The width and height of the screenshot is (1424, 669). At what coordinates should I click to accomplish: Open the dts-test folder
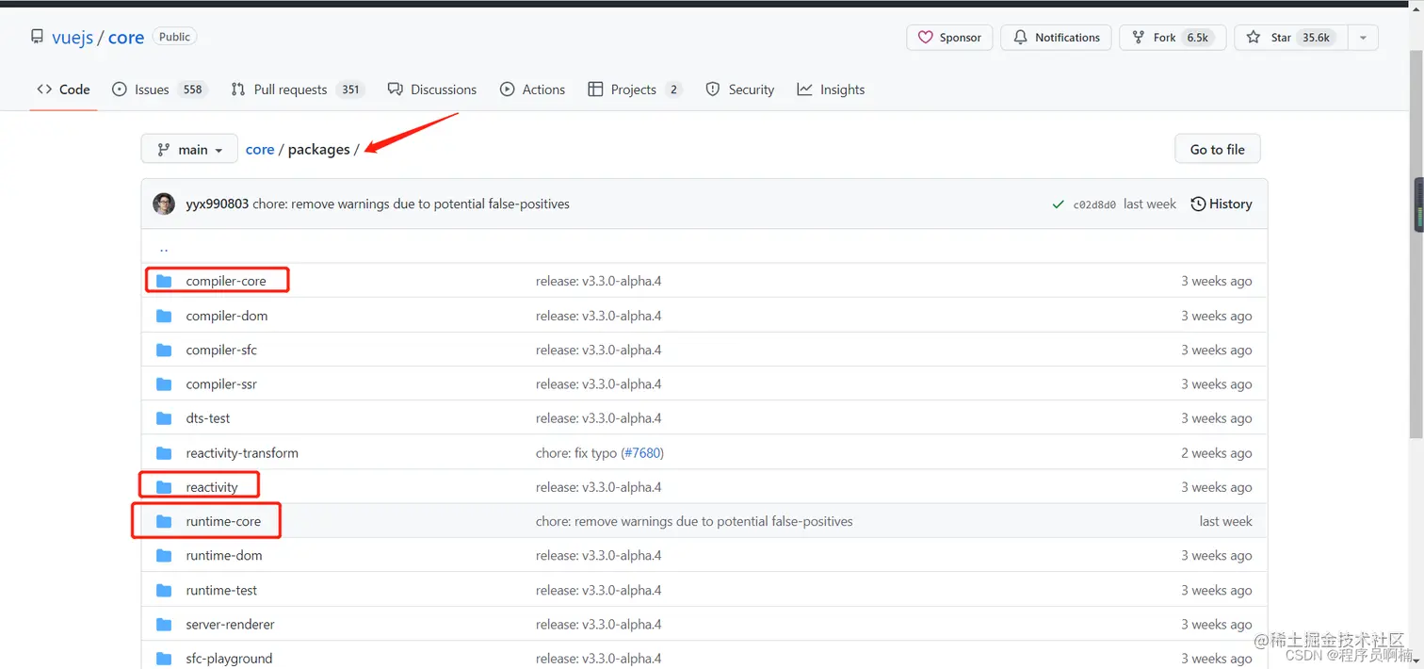[208, 418]
